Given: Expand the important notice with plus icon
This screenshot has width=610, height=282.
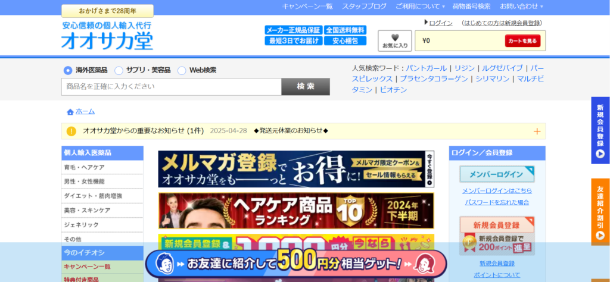Looking at the screenshot, I should (537, 131).
